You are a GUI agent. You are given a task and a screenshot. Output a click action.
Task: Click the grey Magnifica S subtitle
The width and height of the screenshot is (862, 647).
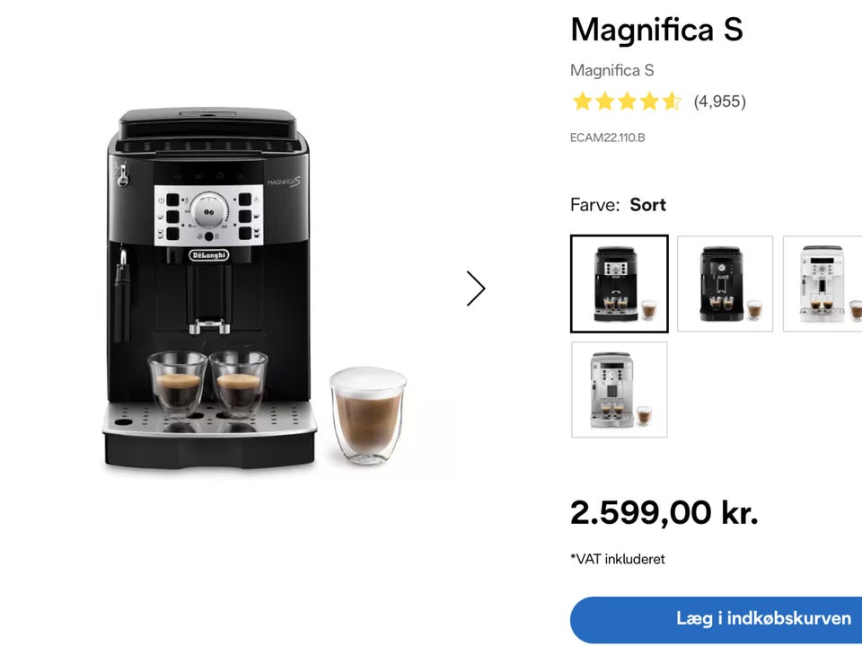pyautogui.click(x=611, y=70)
